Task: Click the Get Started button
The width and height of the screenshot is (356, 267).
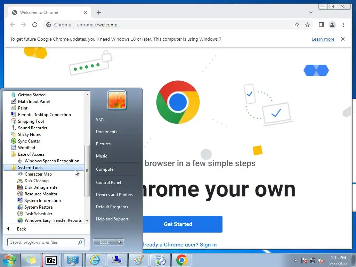Action: 182,224
